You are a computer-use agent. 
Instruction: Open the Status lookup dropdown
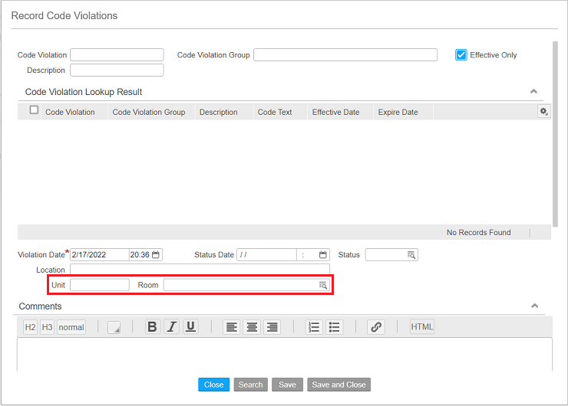point(411,255)
